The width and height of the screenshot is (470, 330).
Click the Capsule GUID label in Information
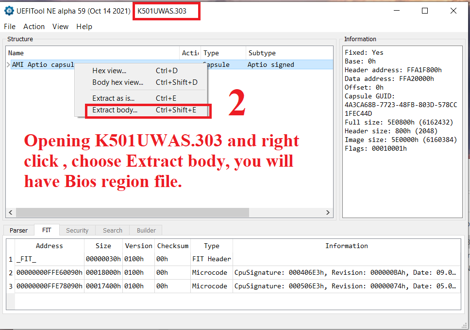point(369,96)
